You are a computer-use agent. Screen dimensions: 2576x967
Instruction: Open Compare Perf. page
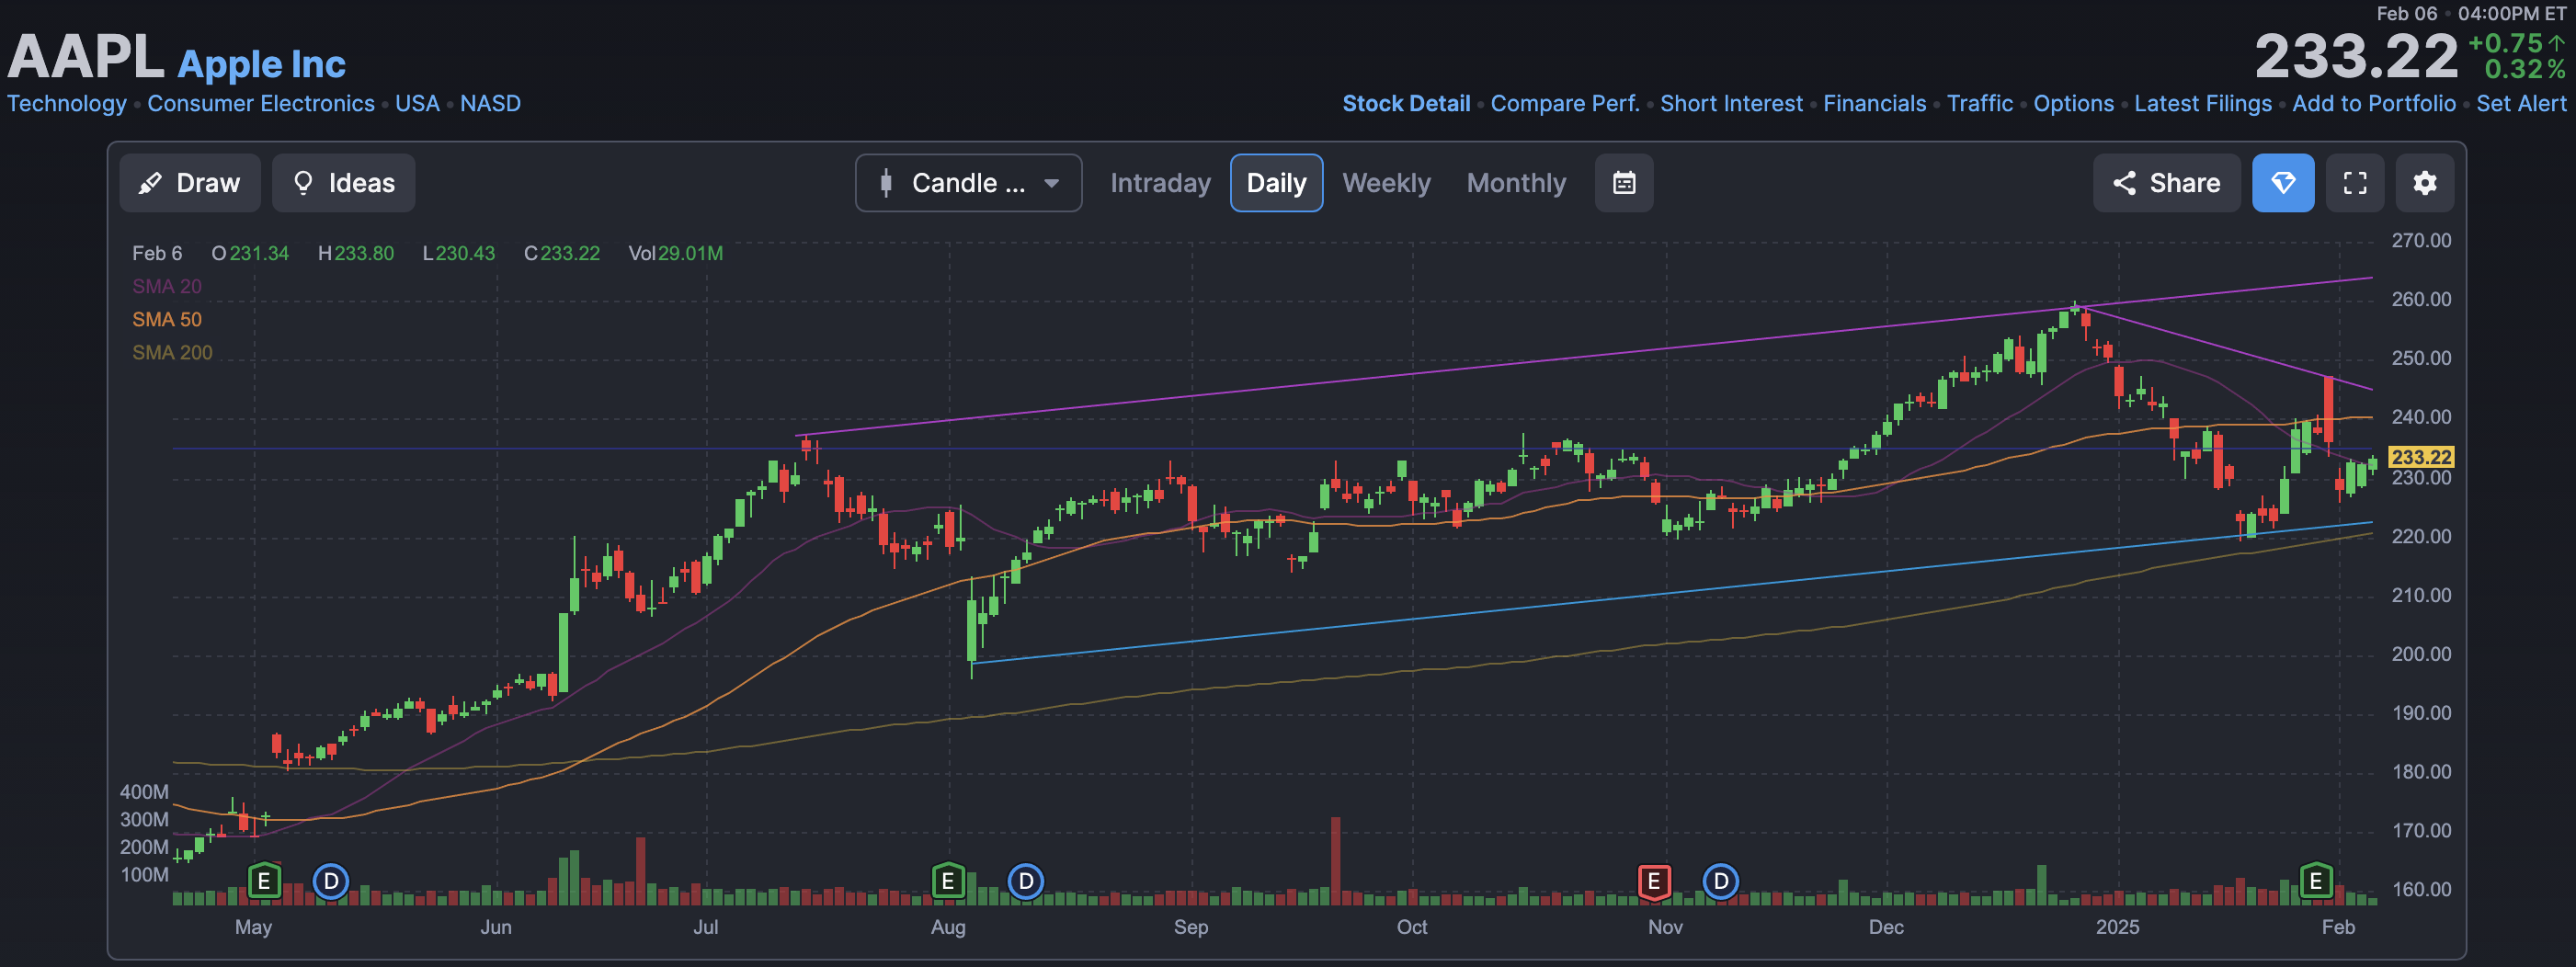tap(1565, 103)
